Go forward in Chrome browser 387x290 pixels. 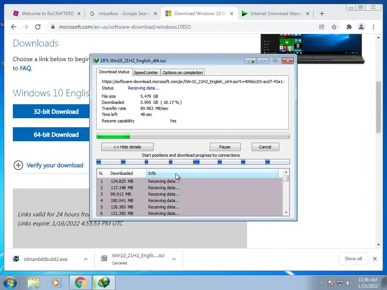(x=26, y=27)
